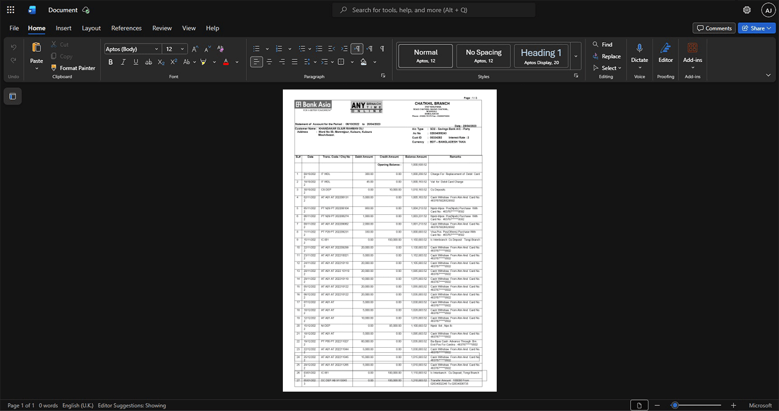
Task: Open the Select dropdown in Editing
Action: point(607,68)
